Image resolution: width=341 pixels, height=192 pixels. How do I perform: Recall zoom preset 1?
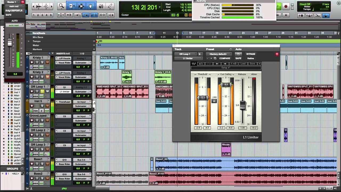coord(34,15)
